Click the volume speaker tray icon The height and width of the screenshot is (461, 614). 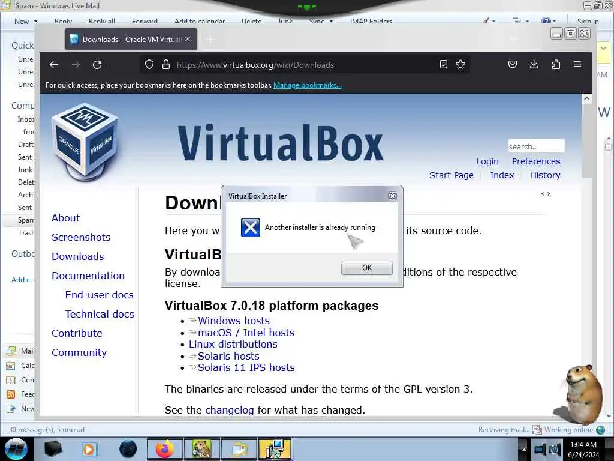click(x=554, y=449)
